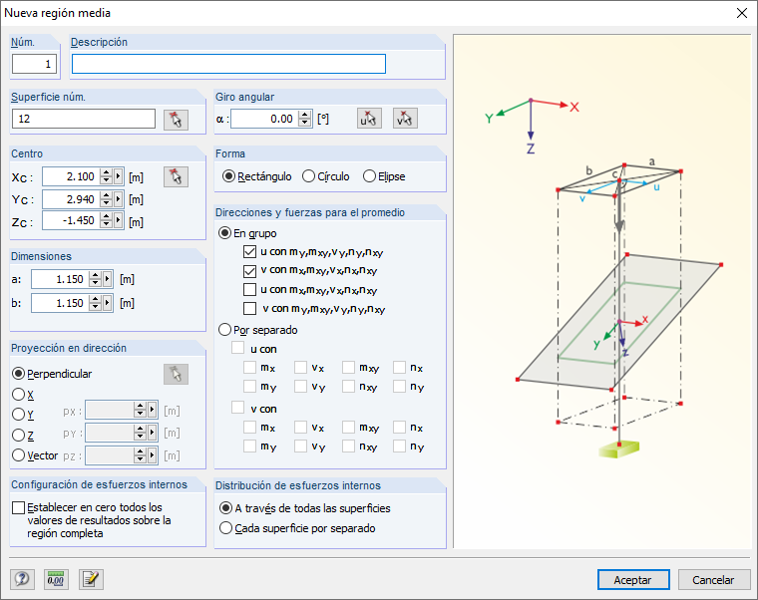Click Zc spinner arrows
Image resolution: width=758 pixels, height=600 pixels.
(x=106, y=220)
